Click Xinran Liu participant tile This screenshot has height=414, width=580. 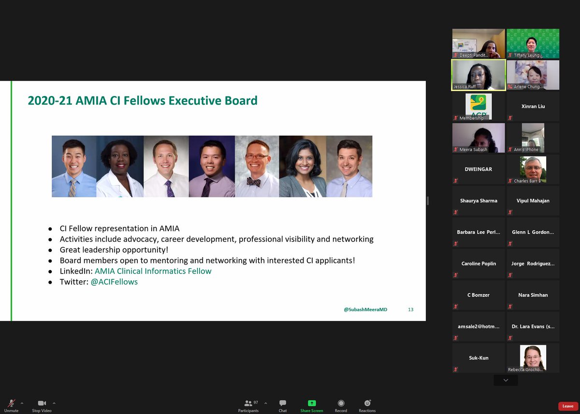click(x=533, y=106)
